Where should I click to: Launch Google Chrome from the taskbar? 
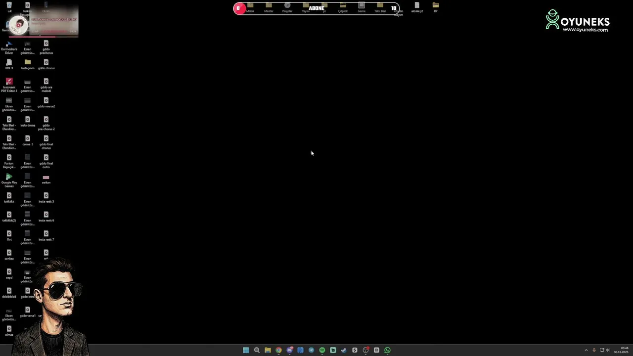278,350
